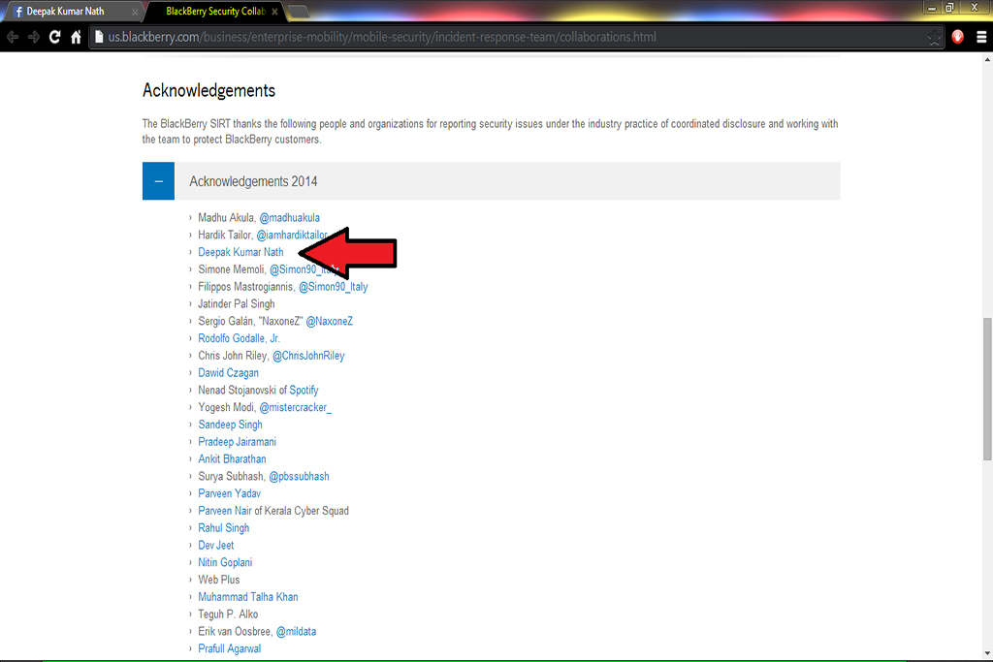Click the Teguh P. Alko entry
Image resolution: width=993 pixels, height=662 pixels.
(x=228, y=615)
